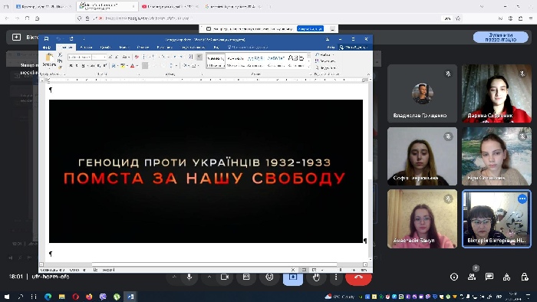Image resolution: width=537 pixels, height=302 pixels.
Task: Select Віктoрія Вікторівна's video tile
Action: tap(496, 219)
